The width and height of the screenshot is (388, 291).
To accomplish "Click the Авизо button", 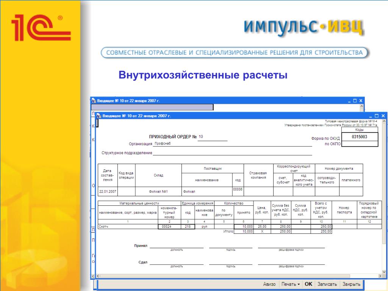I will 269,284.
